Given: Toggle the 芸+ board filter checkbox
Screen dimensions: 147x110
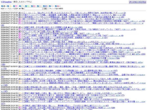Looking at the screenshot, I should point(8,6).
